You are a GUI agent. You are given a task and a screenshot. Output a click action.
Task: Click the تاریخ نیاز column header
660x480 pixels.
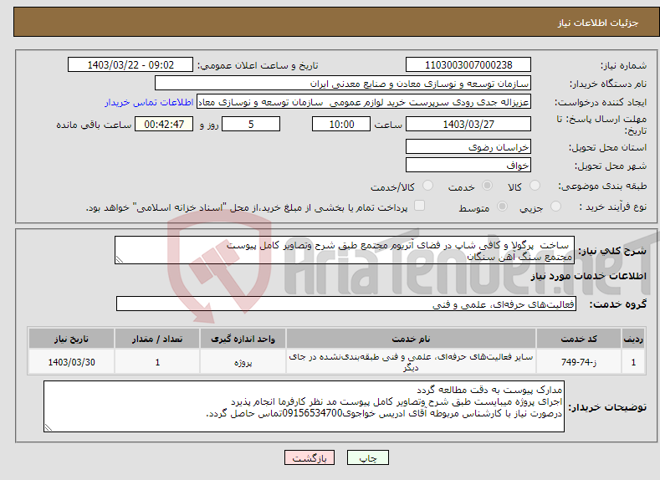[72, 339]
